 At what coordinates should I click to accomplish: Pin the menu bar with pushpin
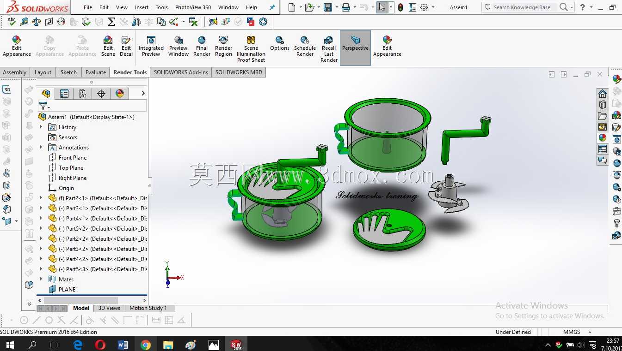tap(272, 7)
